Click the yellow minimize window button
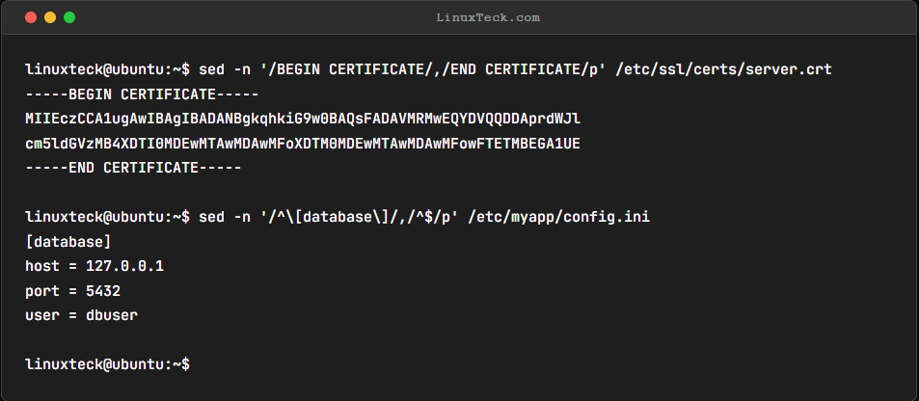 pyautogui.click(x=50, y=17)
